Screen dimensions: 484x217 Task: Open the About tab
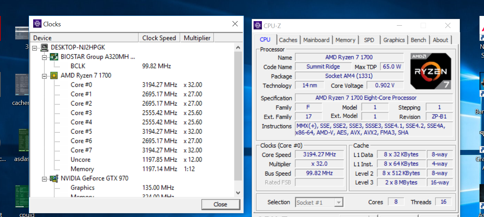point(440,40)
